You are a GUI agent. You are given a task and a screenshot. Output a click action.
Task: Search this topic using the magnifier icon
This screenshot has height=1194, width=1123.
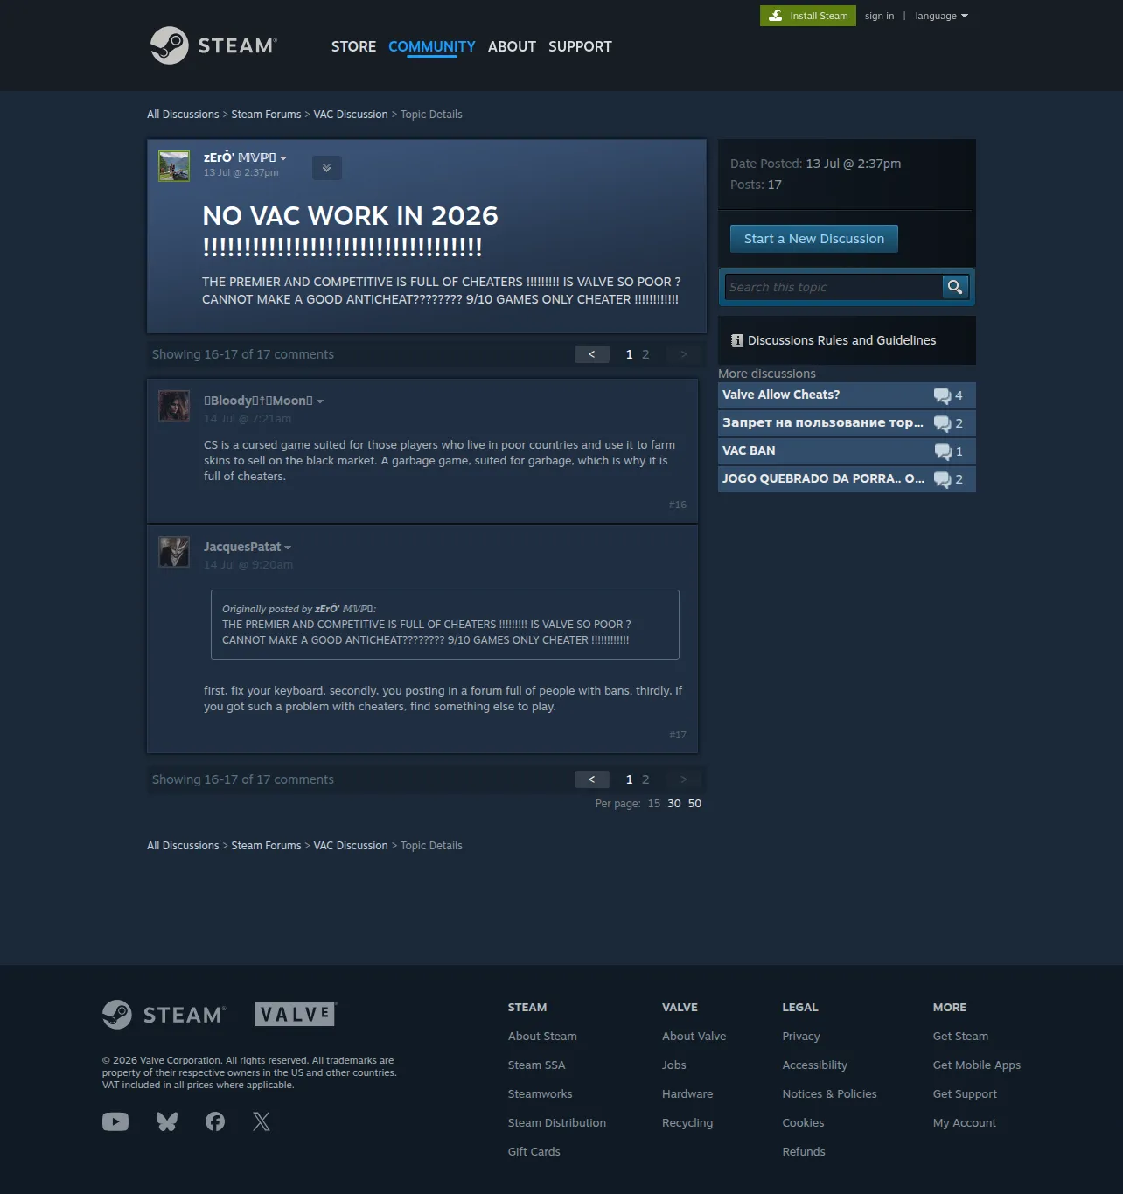pyautogui.click(x=955, y=287)
